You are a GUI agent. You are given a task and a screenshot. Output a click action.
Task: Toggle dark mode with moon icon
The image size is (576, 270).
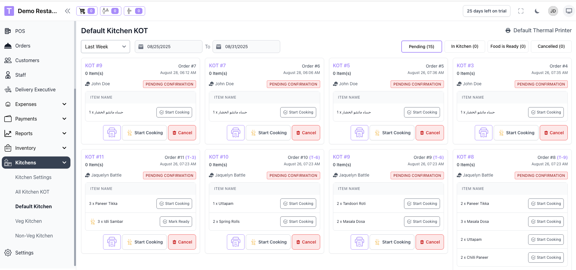coord(537,11)
